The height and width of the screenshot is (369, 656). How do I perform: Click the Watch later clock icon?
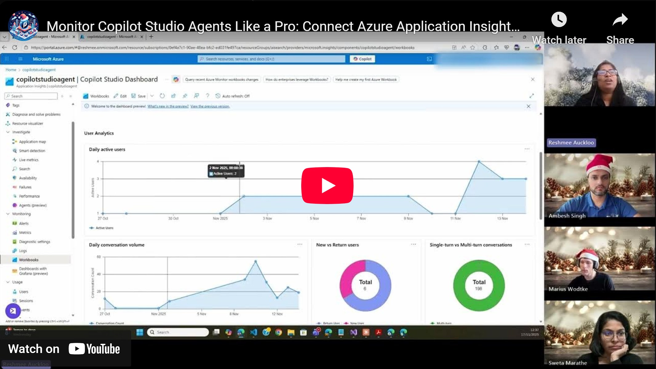[x=559, y=20]
